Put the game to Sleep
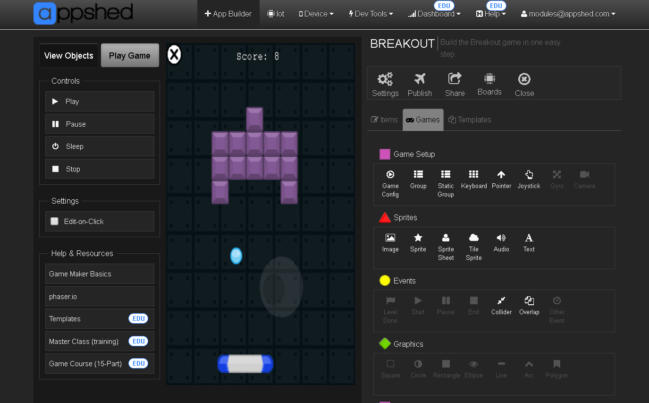 100,146
